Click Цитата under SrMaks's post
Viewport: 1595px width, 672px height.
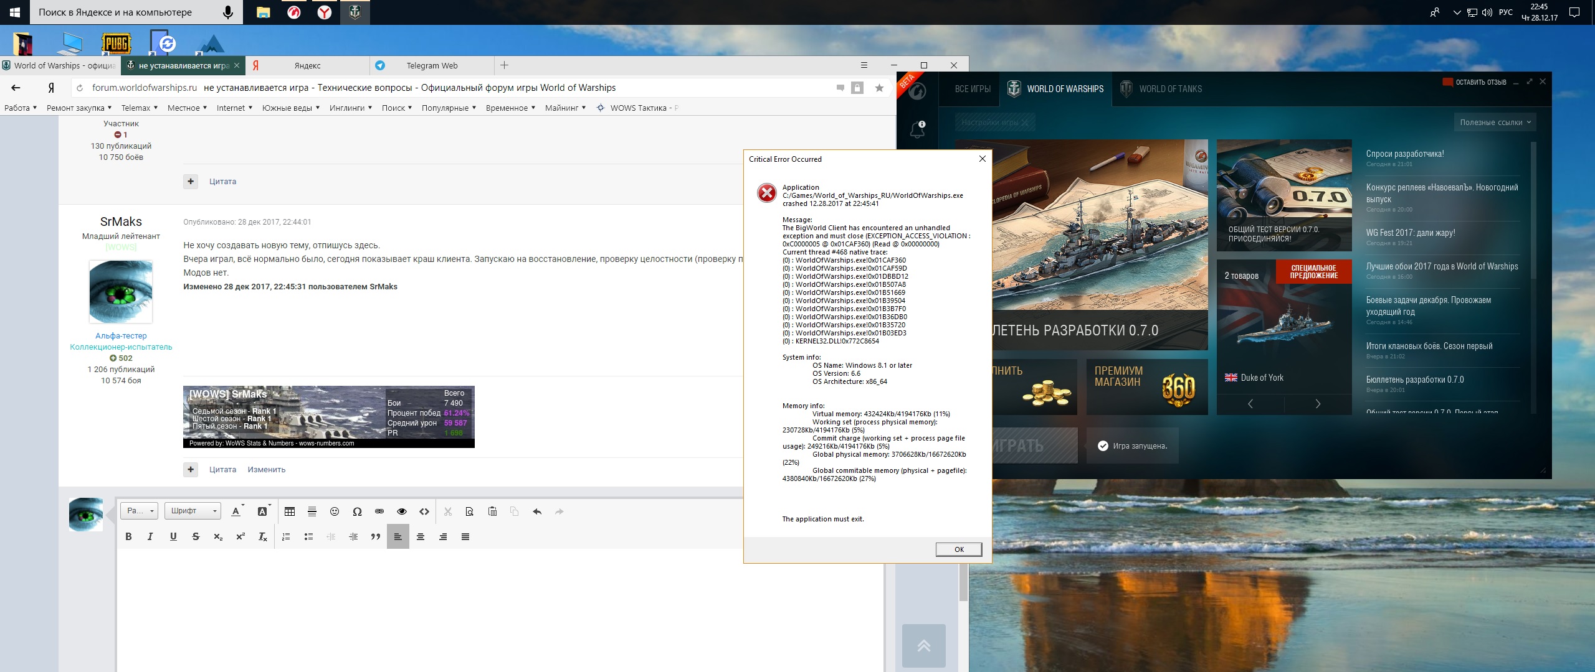(222, 470)
